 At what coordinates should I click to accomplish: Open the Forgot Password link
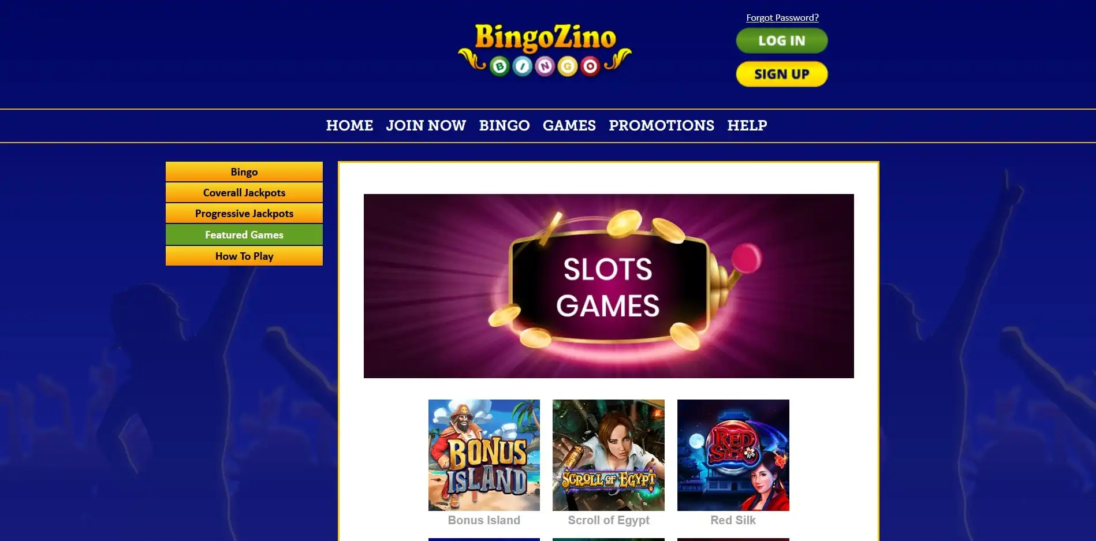click(782, 17)
